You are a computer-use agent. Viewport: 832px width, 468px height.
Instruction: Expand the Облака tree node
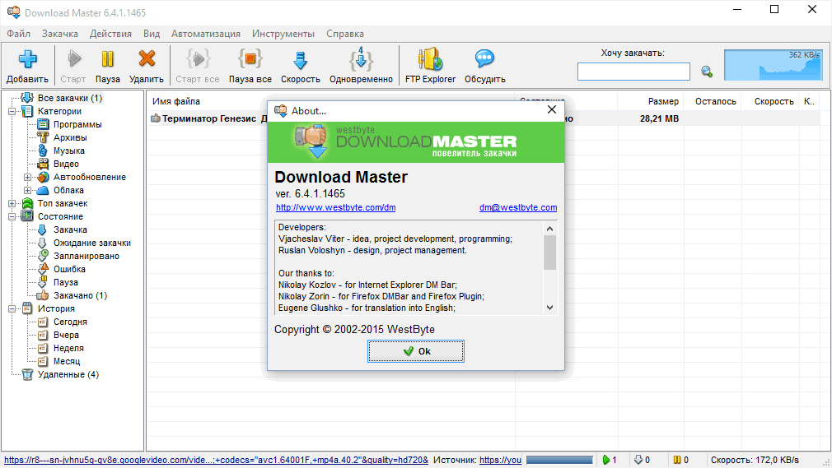point(27,190)
